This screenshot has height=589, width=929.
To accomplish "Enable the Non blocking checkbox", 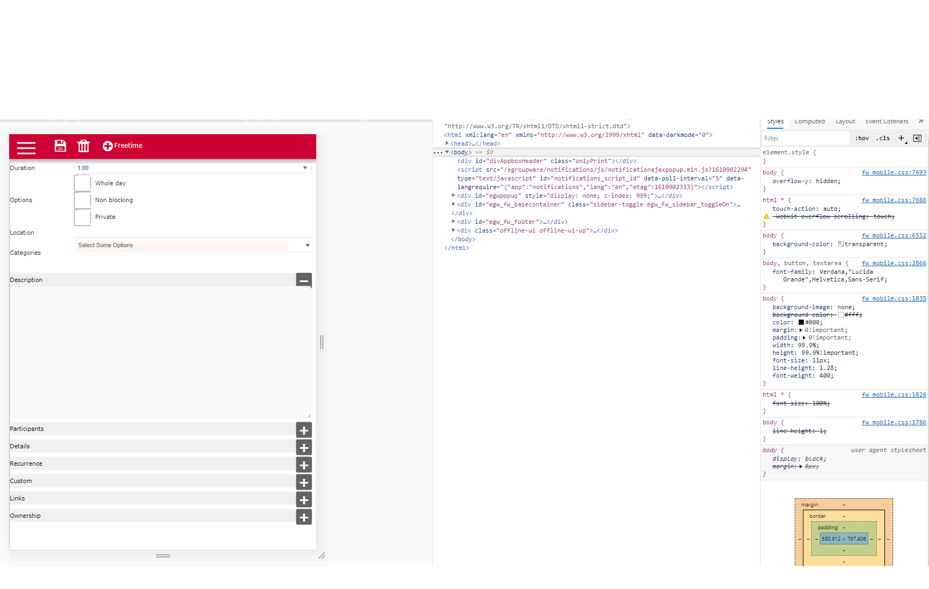I will 83,200.
